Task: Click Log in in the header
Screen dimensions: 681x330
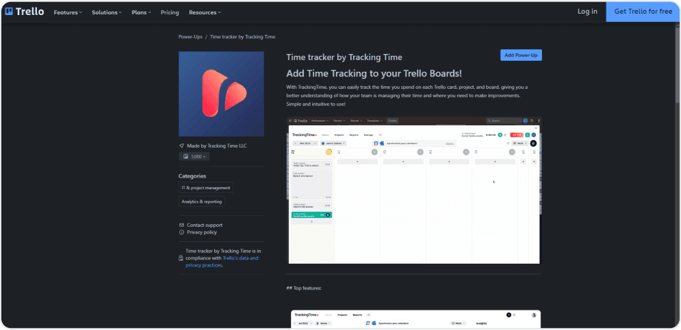Action: (587, 12)
